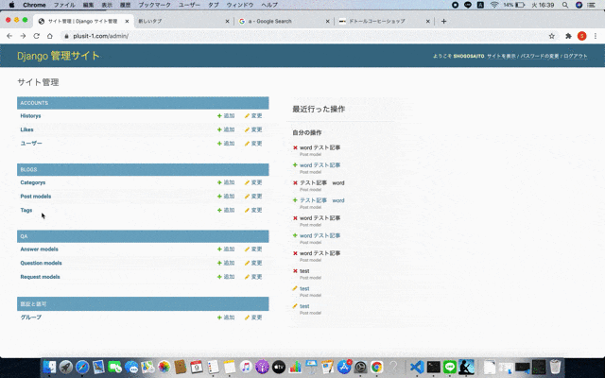Close the a - Google Search tab
Image resolution: width=605 pixels, height=378 pixels.
328,21
